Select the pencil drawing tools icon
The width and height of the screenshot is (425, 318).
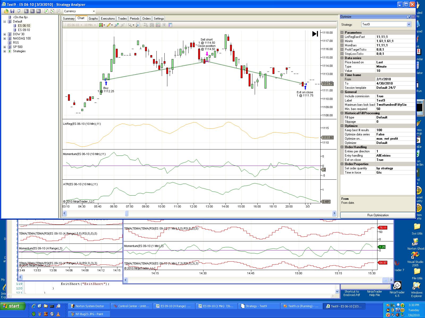click(x=109, y=25)
